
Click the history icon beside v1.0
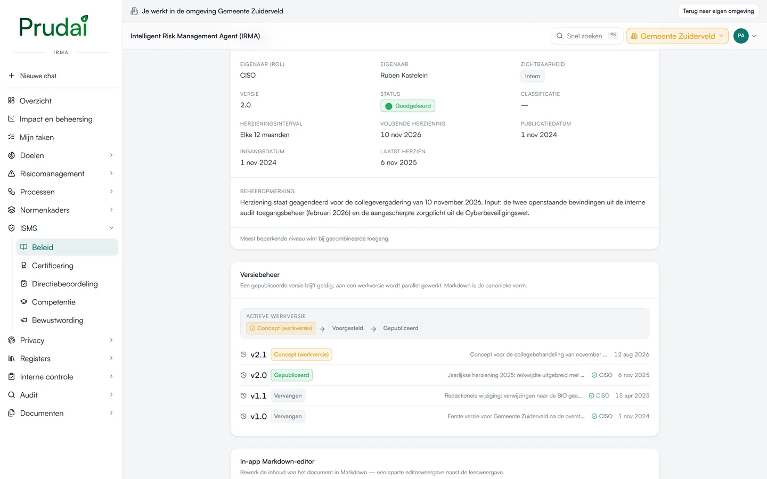(x=243, y=416)
